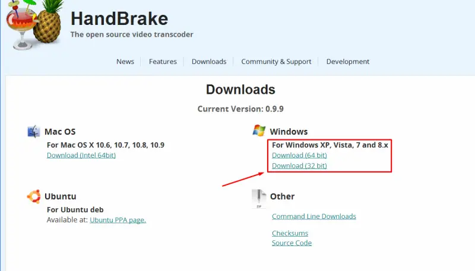Click the 'Current Version: 0.9.9' text

[x=240, y=109]
